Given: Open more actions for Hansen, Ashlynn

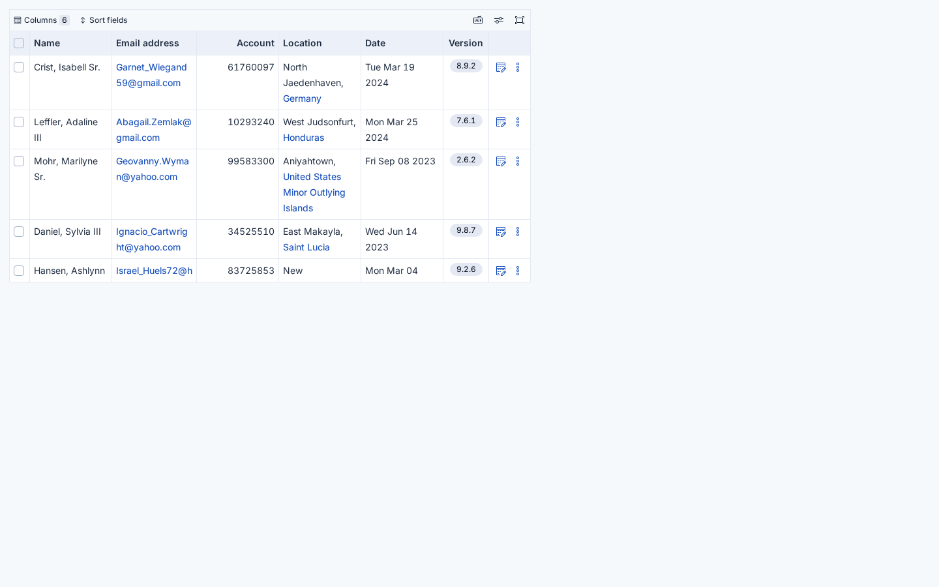Looking at the screenshot, I should (518, 271).
